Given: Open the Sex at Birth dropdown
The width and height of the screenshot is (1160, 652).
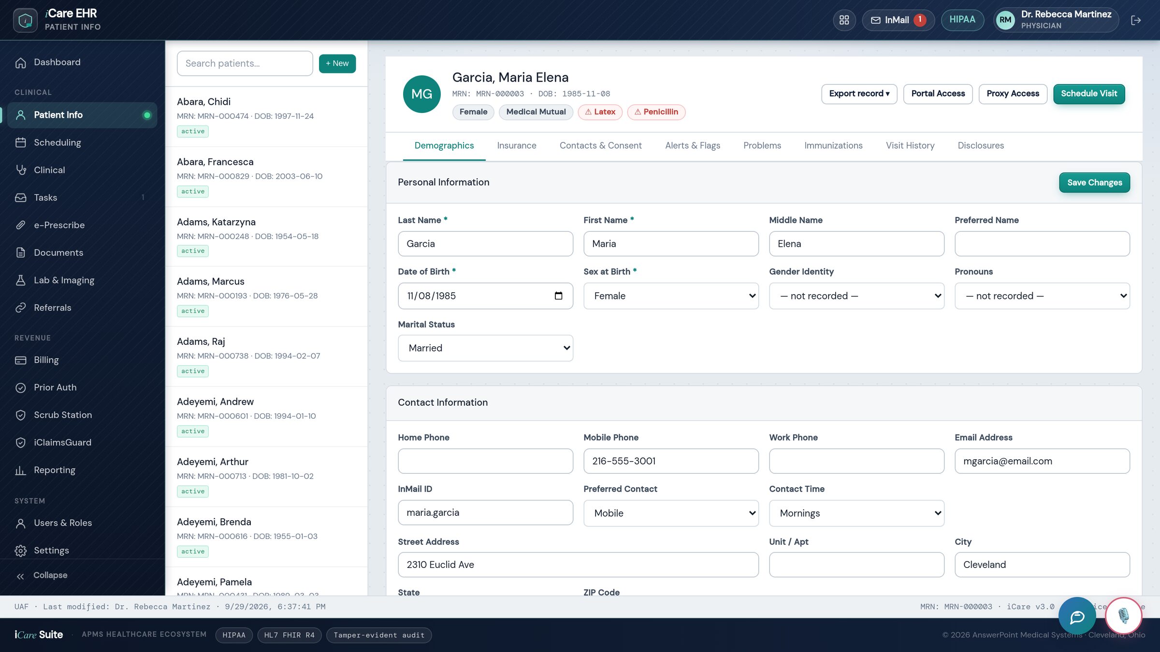Looking at the screenshot, I should click(671, 296).
